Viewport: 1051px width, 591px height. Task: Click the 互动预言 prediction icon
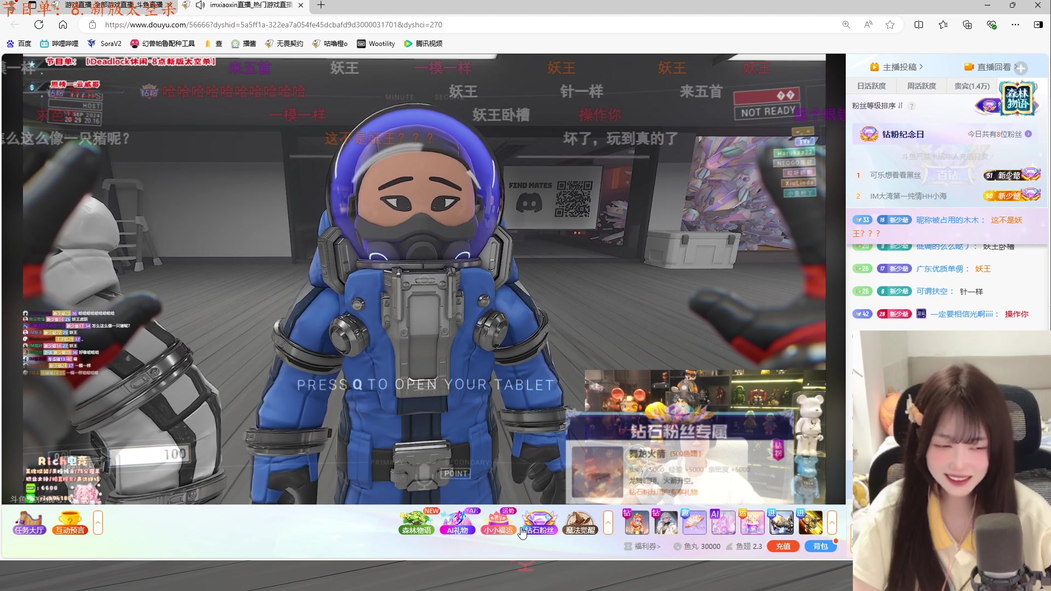point(70,522)
